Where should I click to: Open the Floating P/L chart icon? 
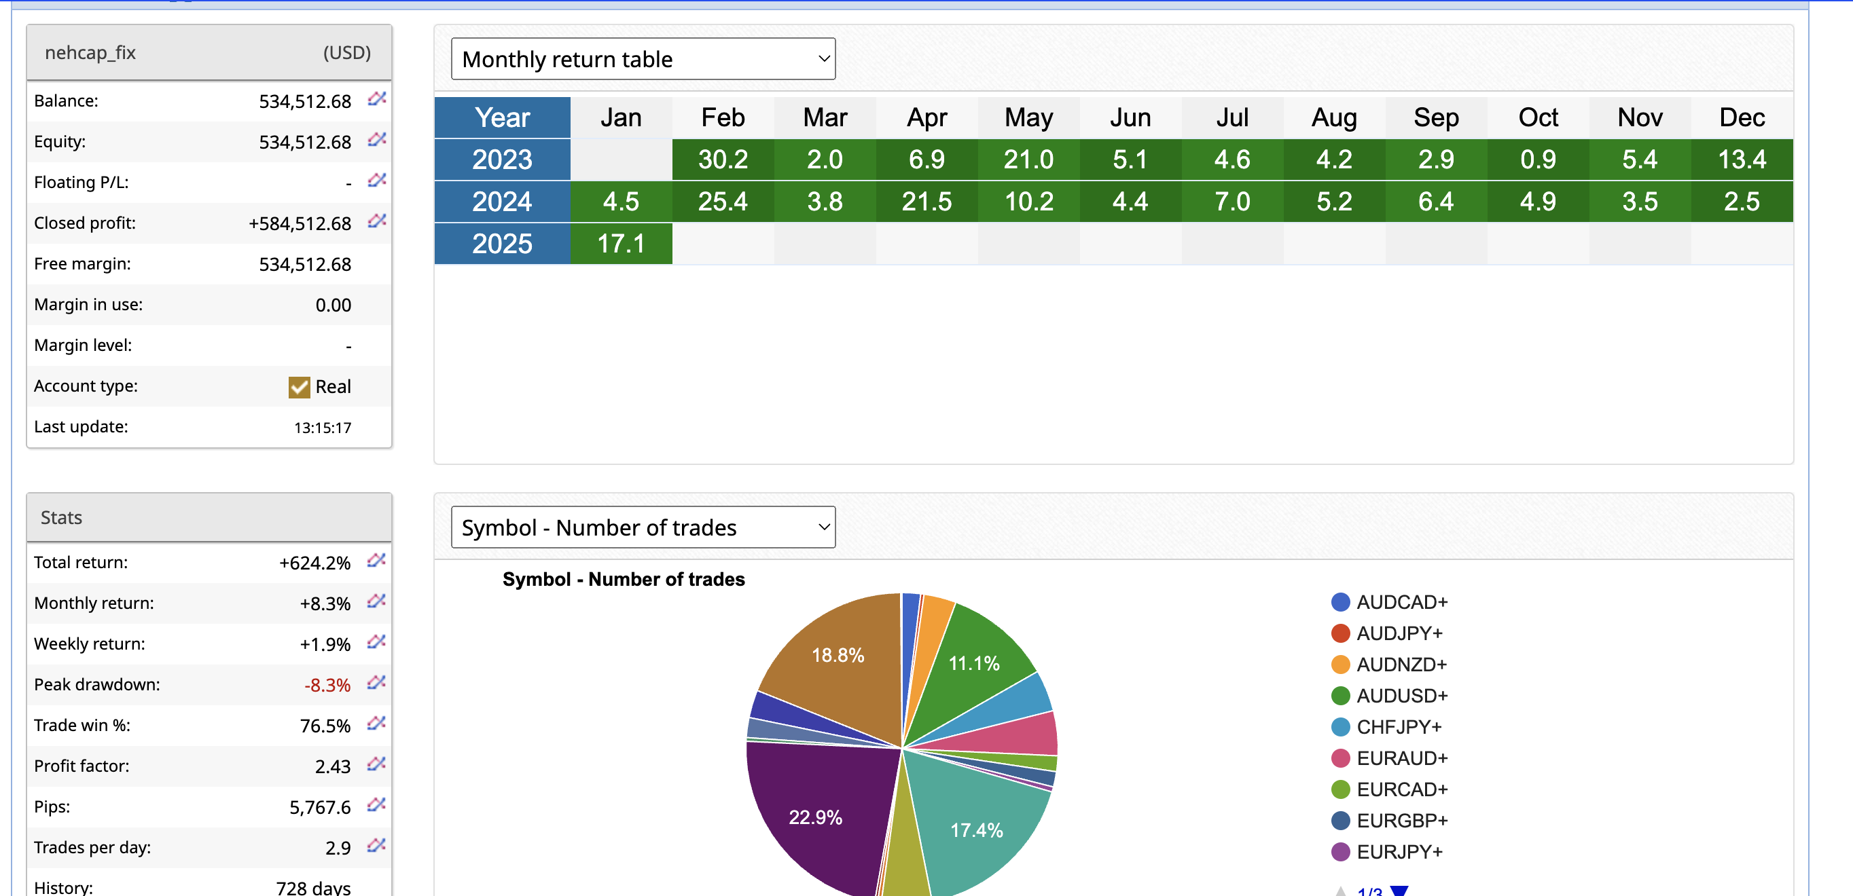click(377, 180)
